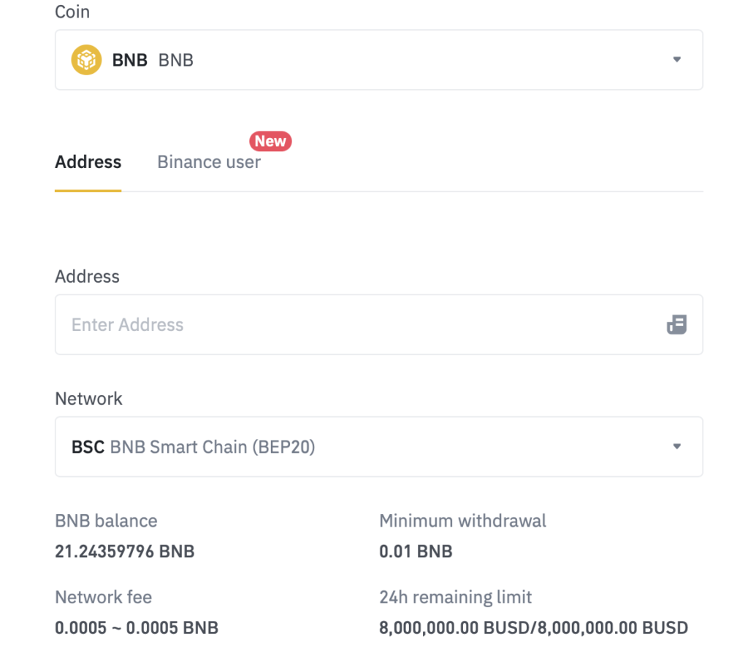Expand the Coin selector dropdown arrow

(x=676, y=60)
